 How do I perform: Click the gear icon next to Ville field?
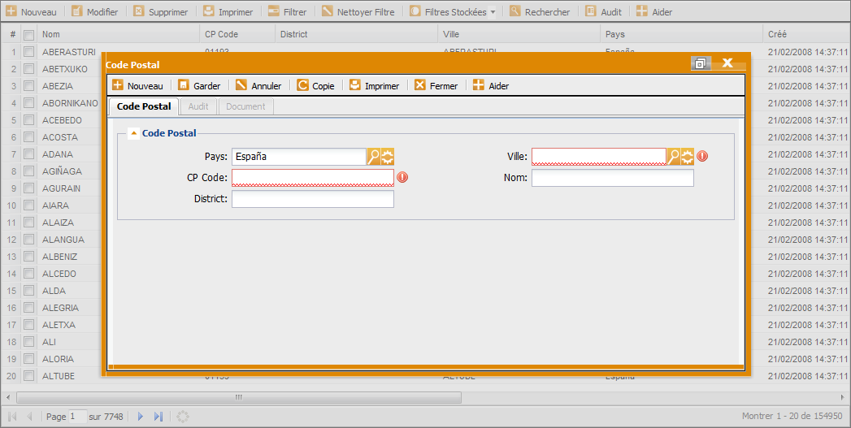688,157
